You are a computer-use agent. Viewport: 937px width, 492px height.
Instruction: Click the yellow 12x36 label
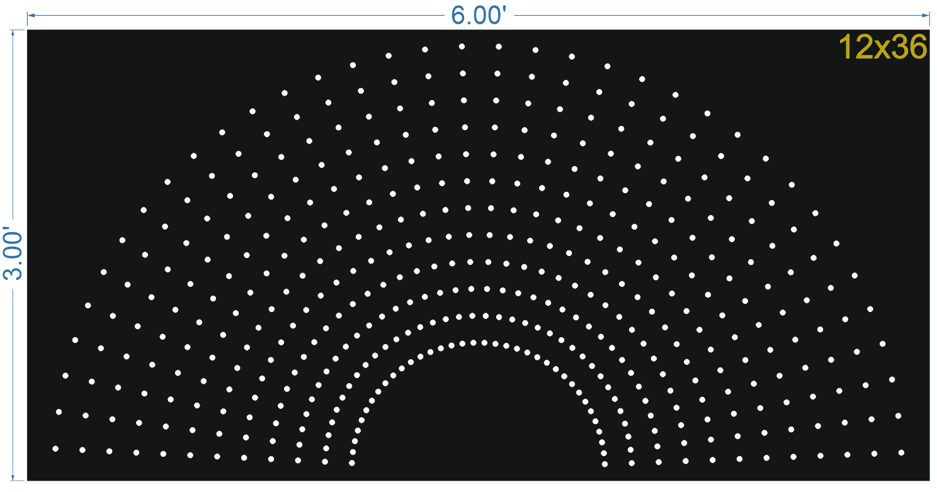[883, 47]
